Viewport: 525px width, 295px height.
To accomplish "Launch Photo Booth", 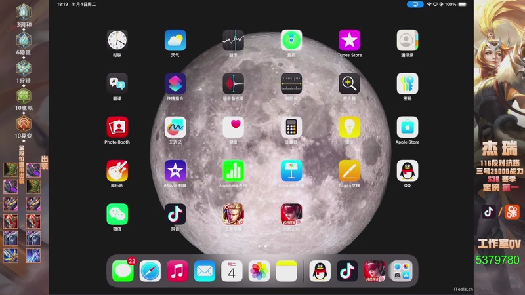I will 117,127.
